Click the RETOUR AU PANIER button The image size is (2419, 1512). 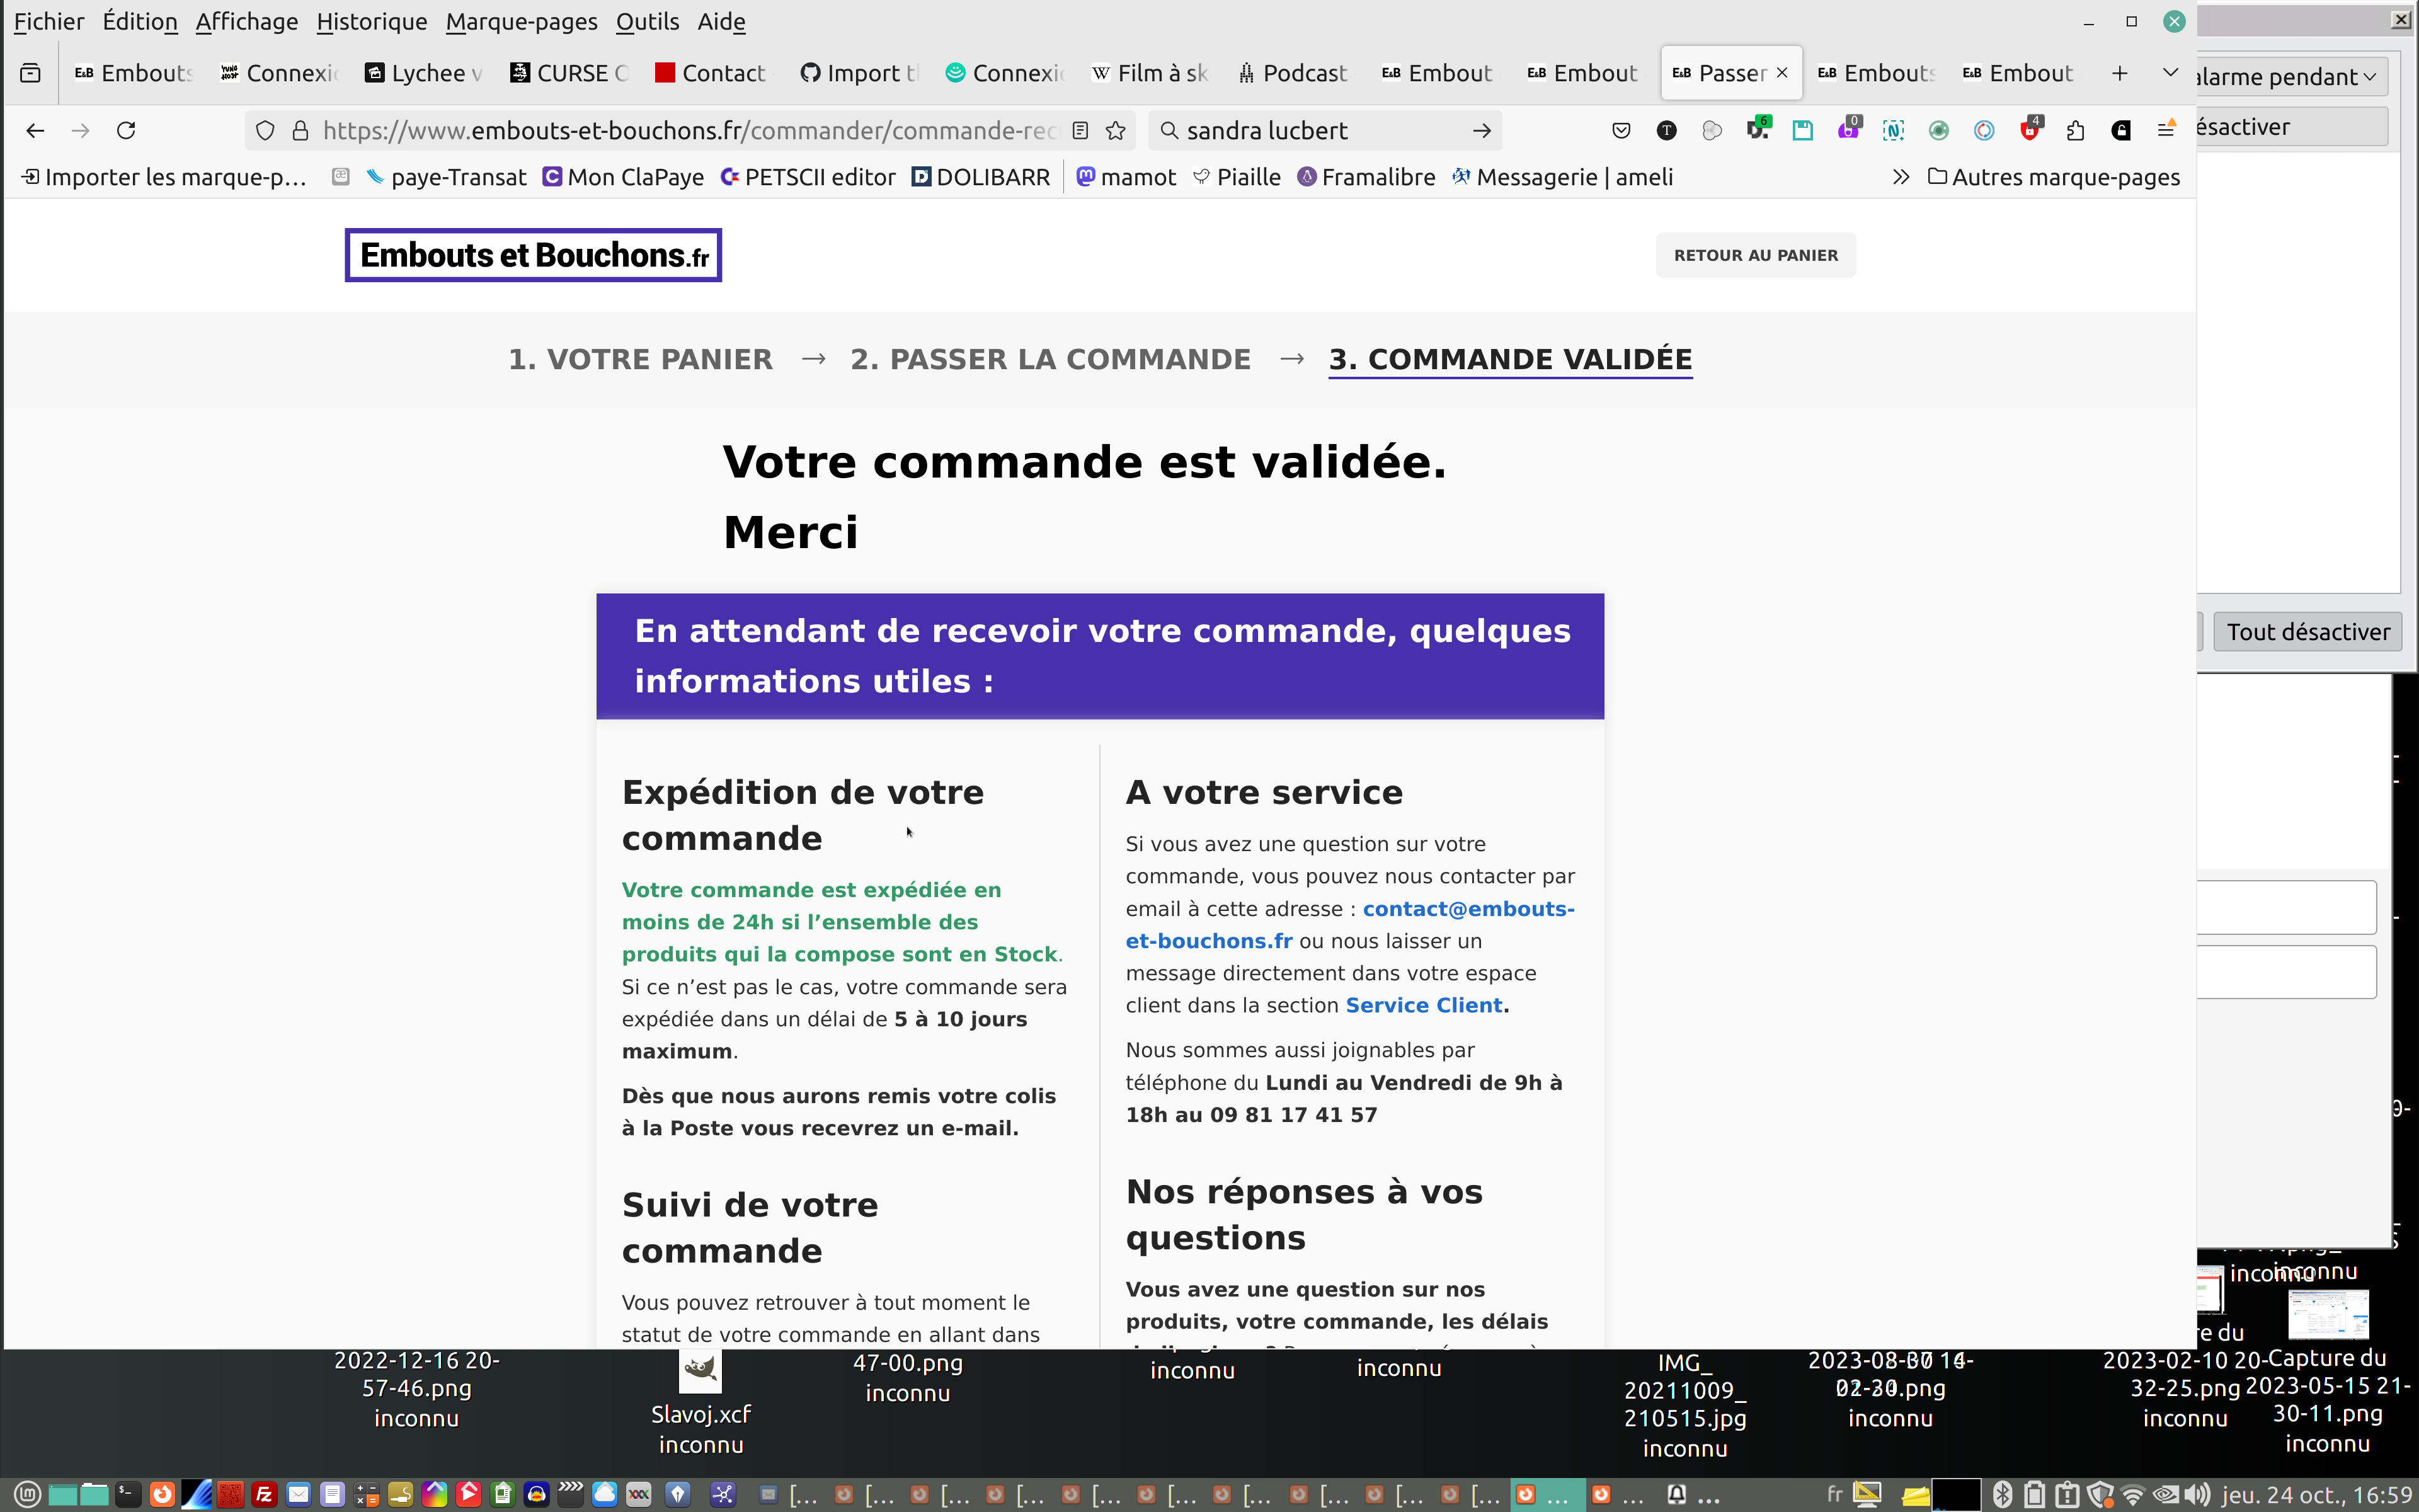pyautogui.click(x=1755, y=255)
